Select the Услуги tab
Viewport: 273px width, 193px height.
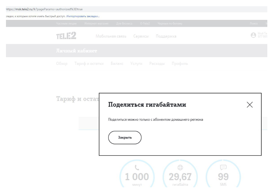136,63
